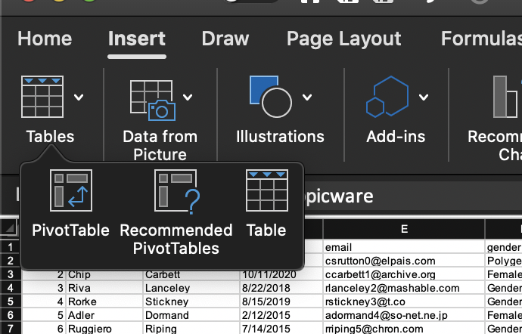Click the 'email' header cell
This screenshot has height=334, width=522.
(404, 247)
